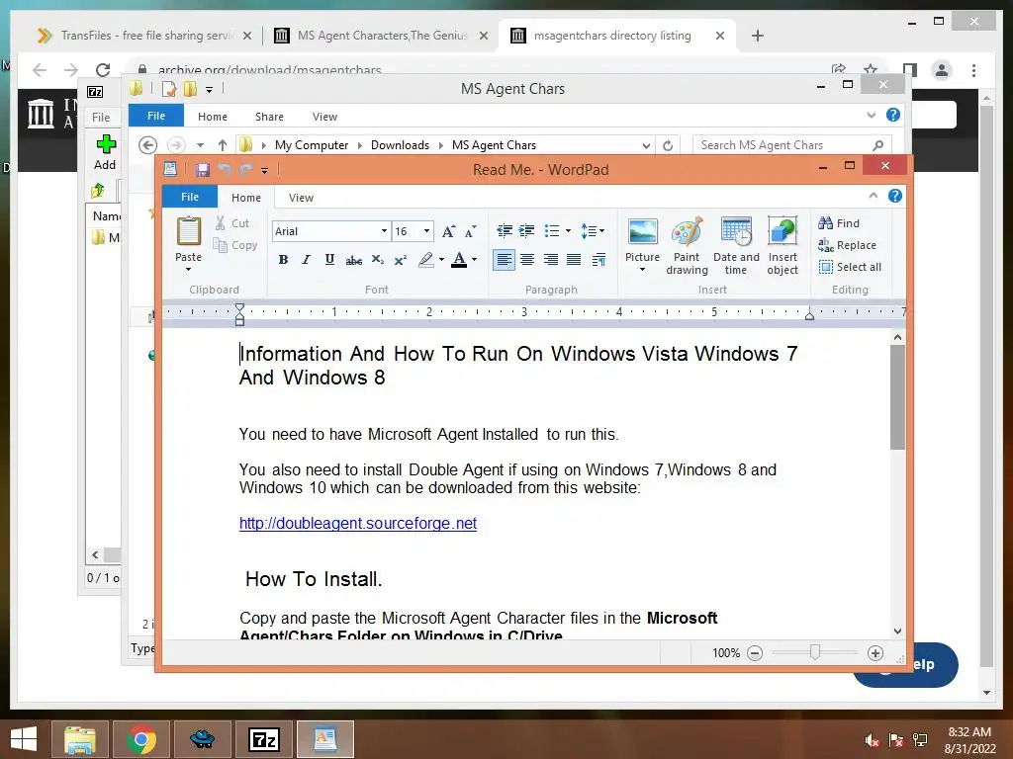
Task: Click the Undo icon in WordPad title bar
Action: point(225,170)
